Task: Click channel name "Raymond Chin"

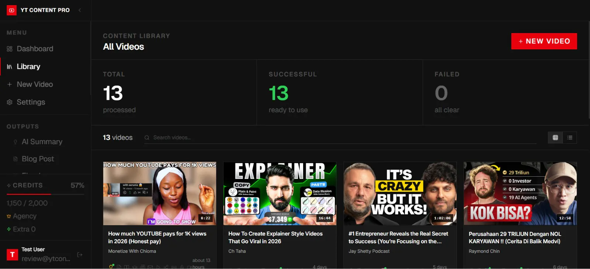Action: 484,251
